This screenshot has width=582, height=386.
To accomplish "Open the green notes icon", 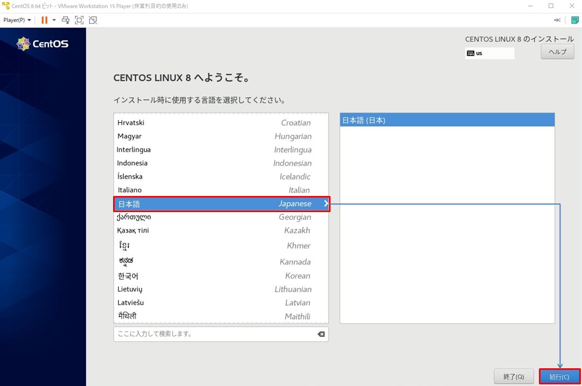I will pyautogui.click(x=574, y=20).
